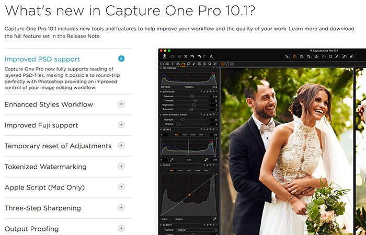Click the Saturation slider handle
This screenshot has height=235, width=366.
point(191,109)
